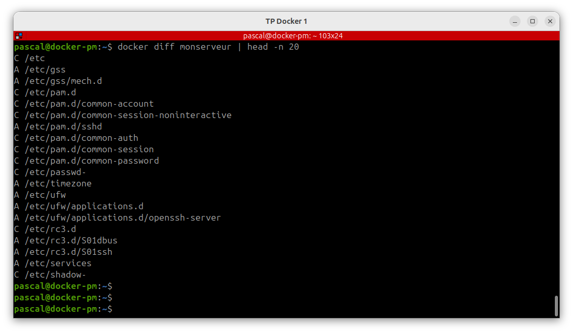Click the /etc/gss/mech.d line
573x333 pixels.
65,81
